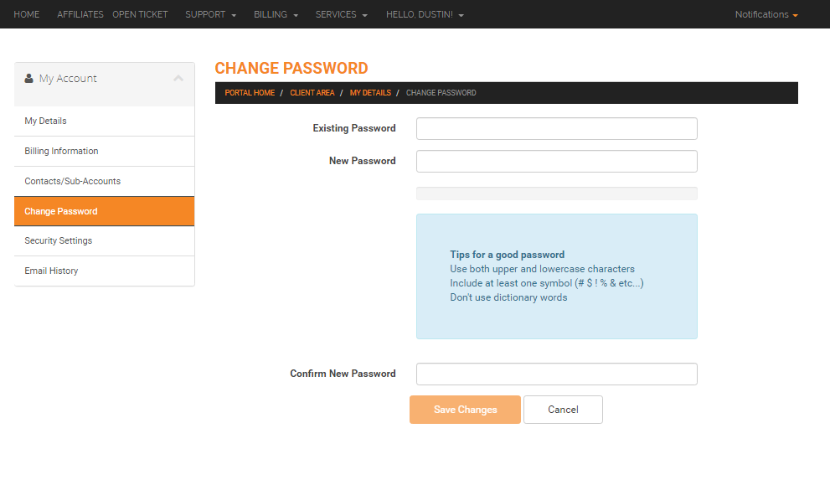Screen dimensions: 830x480
Task: Open the Billing dropdown menu
Action: (x=276, y=14)
